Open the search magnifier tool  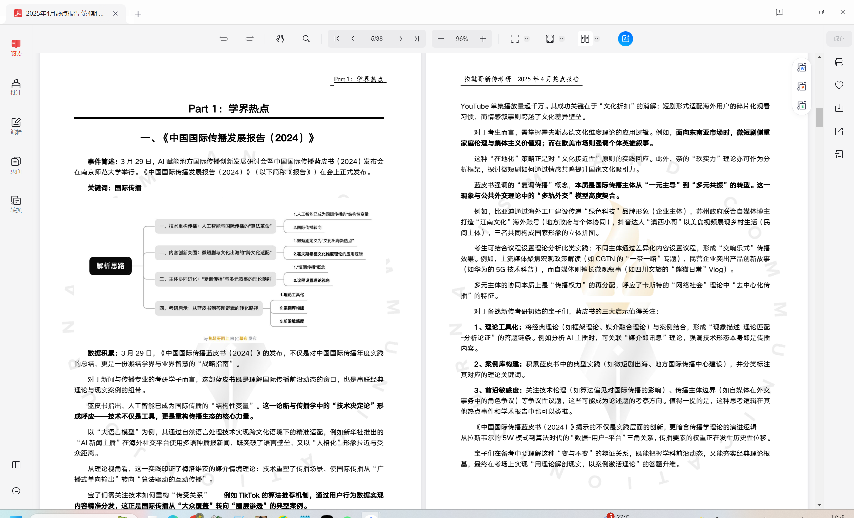coord(306,39)
